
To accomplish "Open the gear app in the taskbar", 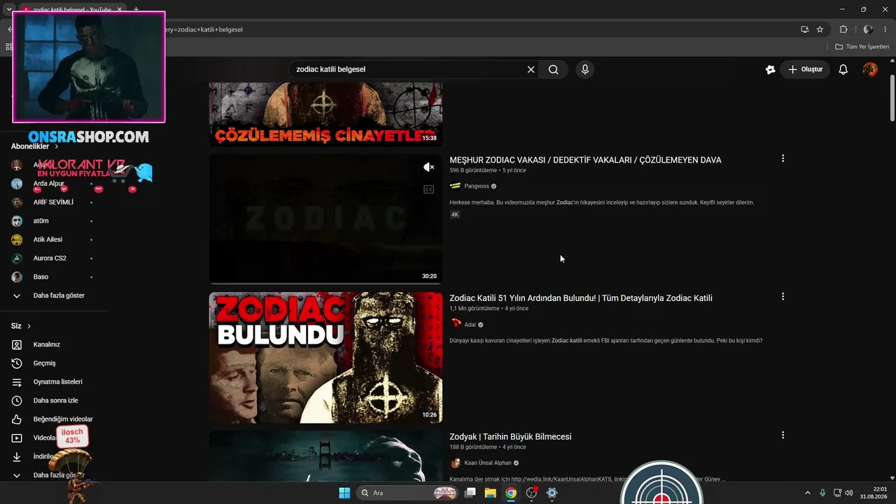I will point(552,493).
